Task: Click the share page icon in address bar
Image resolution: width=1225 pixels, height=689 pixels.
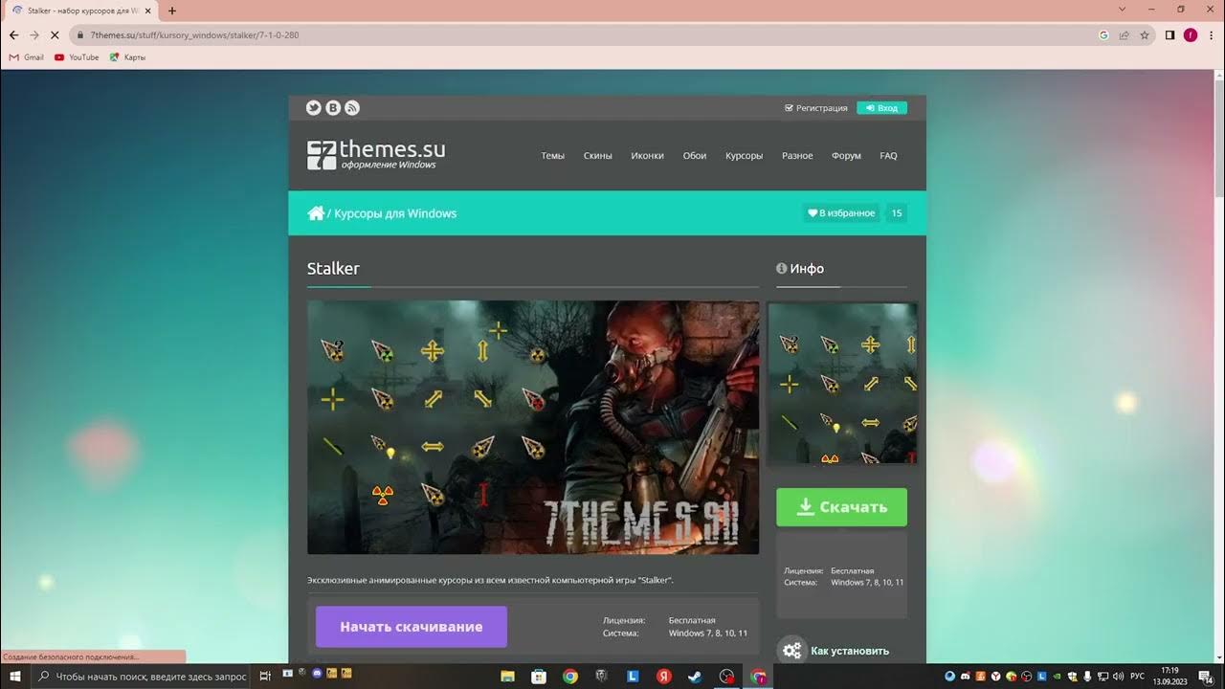Action: 1124,34
